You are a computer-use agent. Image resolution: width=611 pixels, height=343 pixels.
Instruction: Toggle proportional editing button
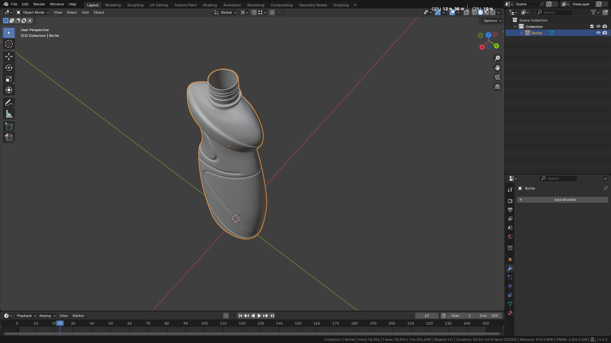tap(272, 12)
